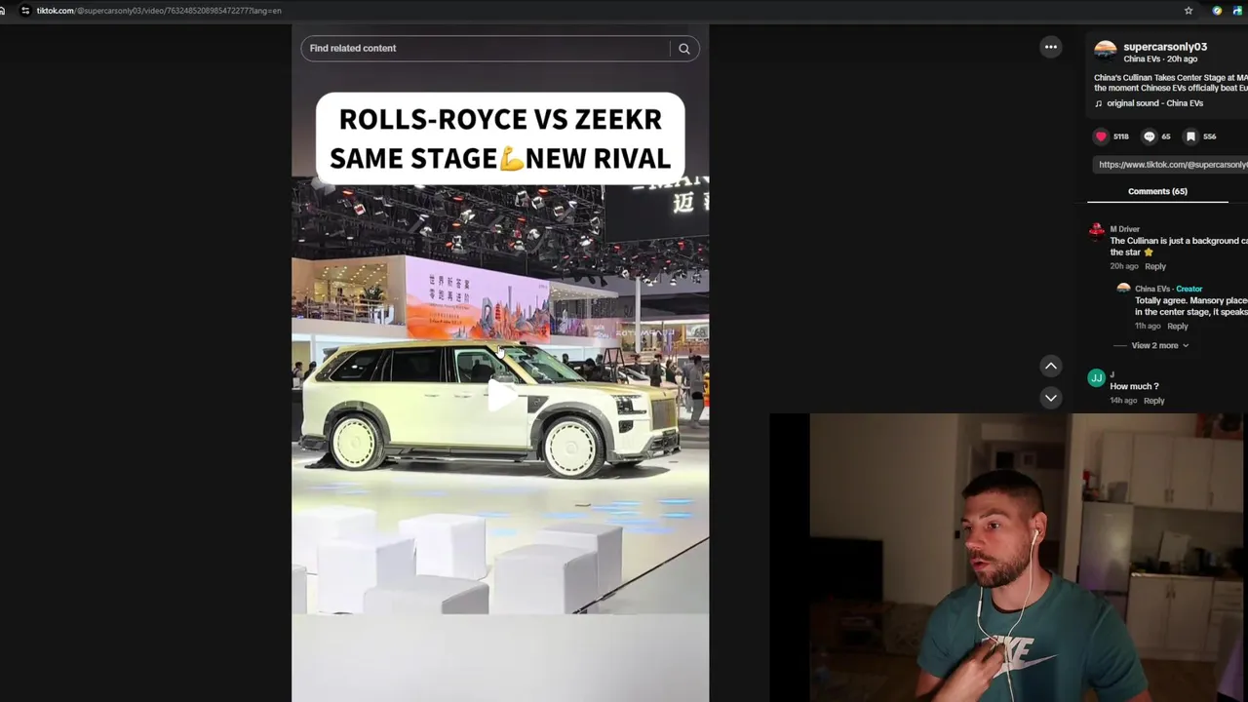
Task: View site information icon in address bar
Action: point(25,11)
